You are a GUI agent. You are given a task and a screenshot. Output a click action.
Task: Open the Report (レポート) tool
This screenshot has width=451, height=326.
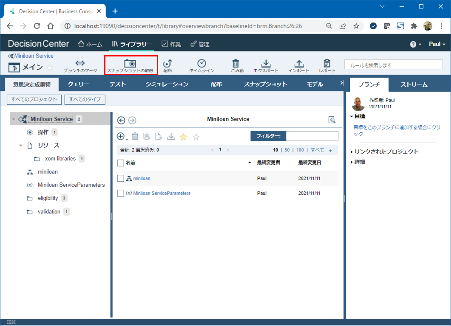point(327,66)
